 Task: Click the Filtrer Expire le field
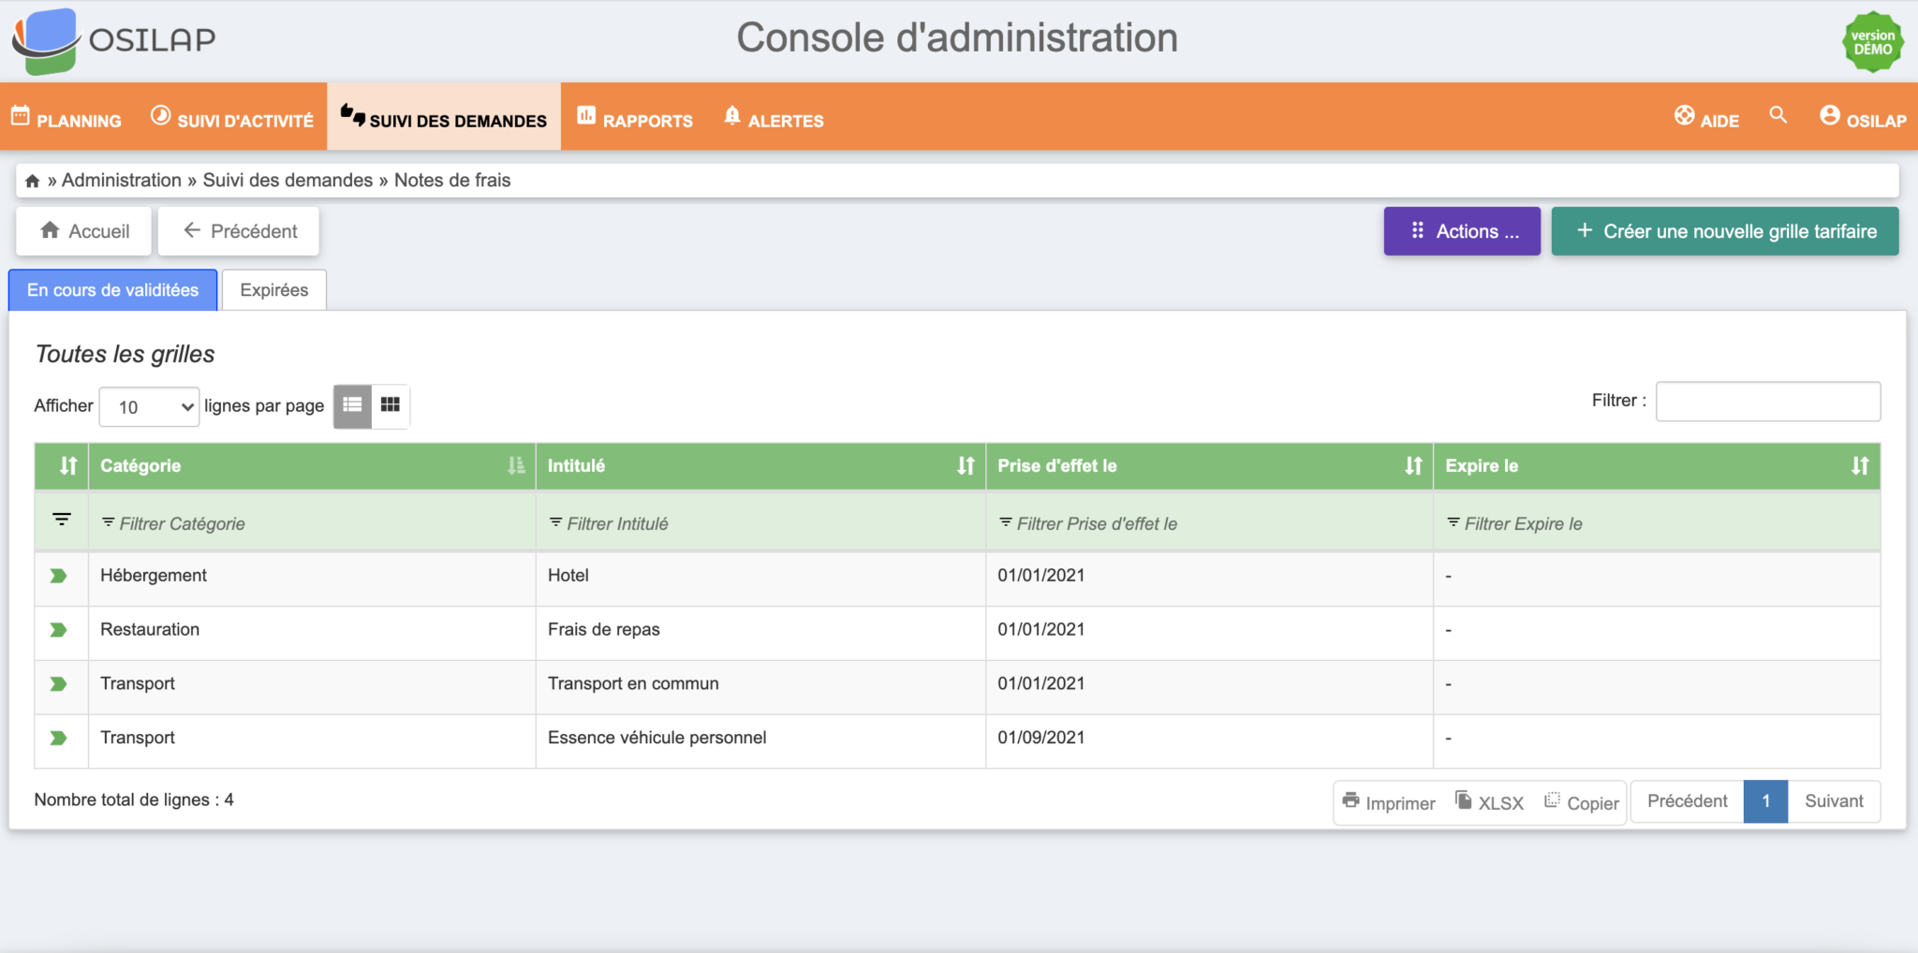tap(1657, 523)
